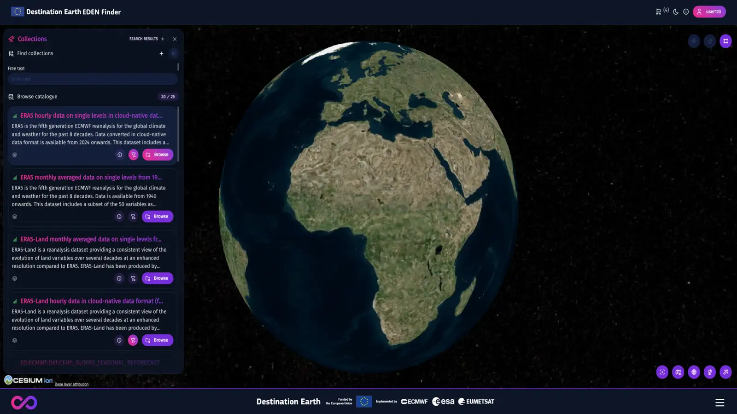Viewport: 737px width, 414px height.
Task: Click the purple area-selection polygon button
Action: [x=725, y=41]
